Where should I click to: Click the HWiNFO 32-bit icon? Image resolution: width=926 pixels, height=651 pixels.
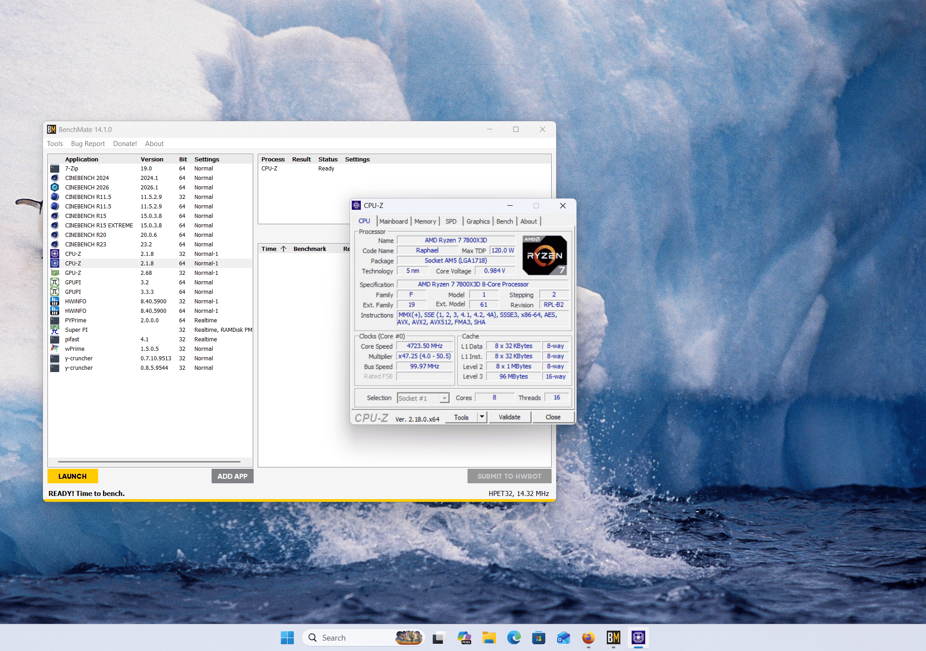(x=55, y=301)
